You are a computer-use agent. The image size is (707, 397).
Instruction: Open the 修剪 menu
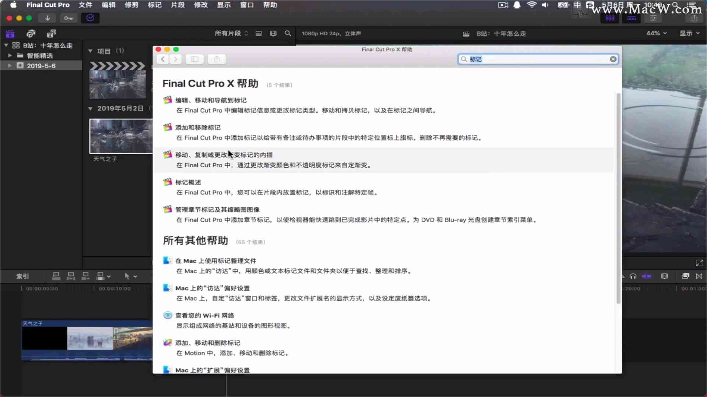(131, 5)
